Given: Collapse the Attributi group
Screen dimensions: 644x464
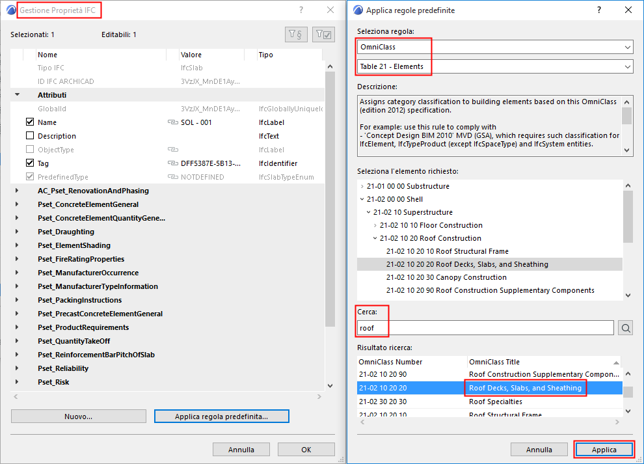Looking at the screenshot, I should tap(18, 94).
